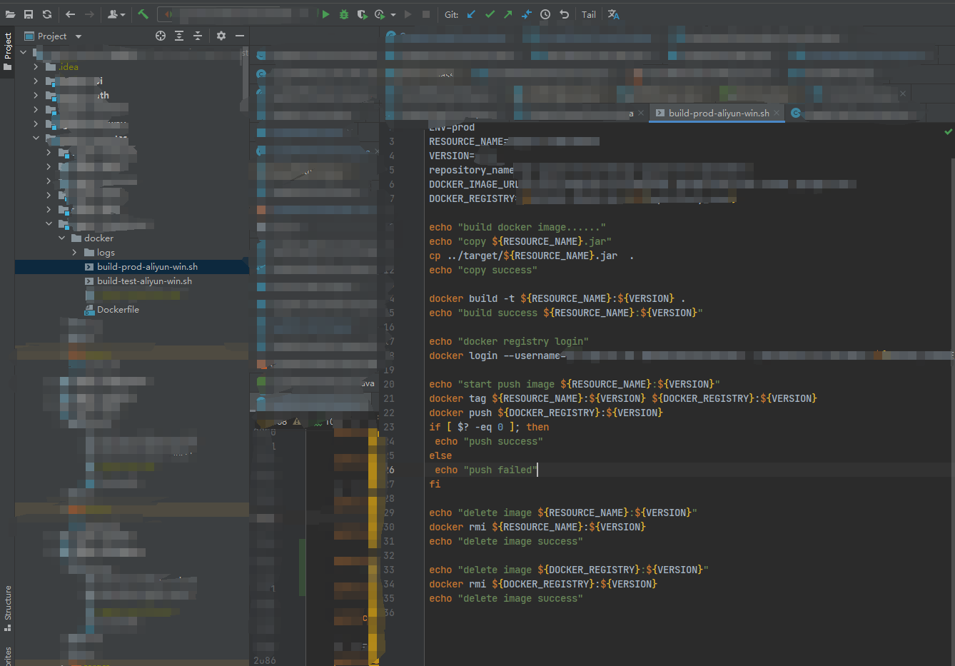The image size is (955, 666).
Task: Collapse the docker folder chevron
Action: point(61,238)
